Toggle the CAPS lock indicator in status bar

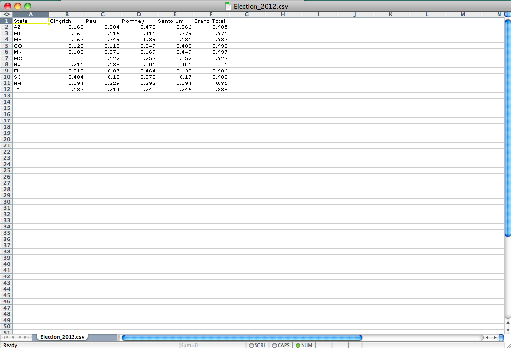[x=280, y=345]
